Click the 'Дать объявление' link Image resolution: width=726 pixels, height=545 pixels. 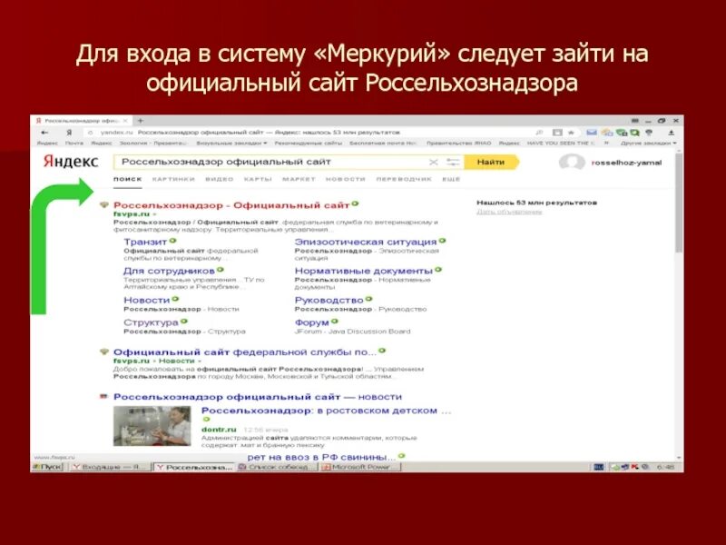tap(509, 212)
